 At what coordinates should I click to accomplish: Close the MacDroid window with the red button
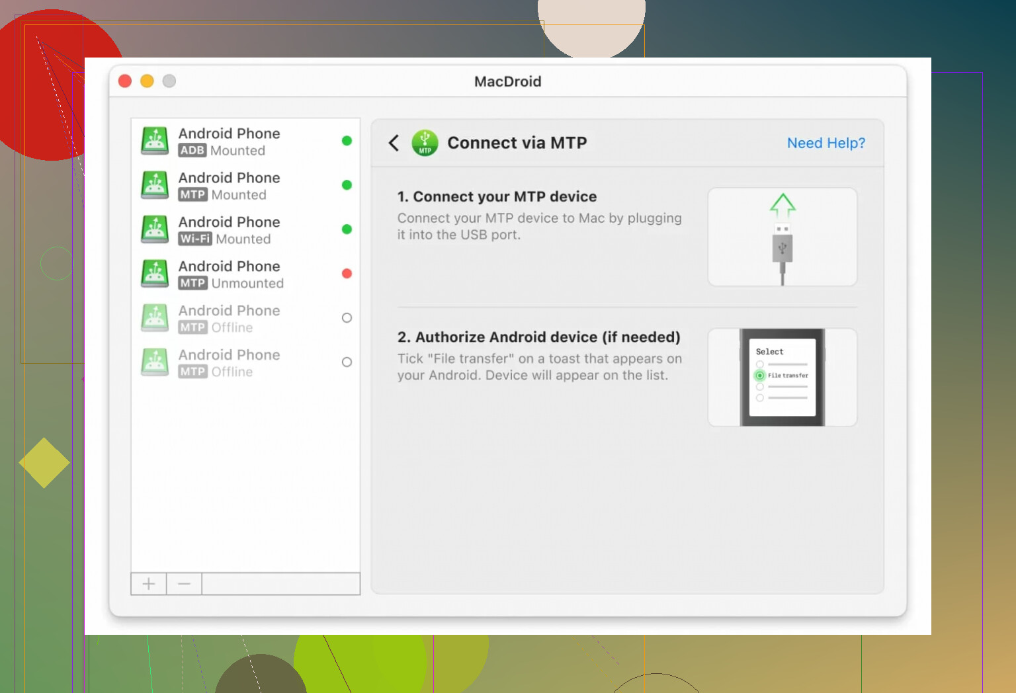click(x=125, y=81)
